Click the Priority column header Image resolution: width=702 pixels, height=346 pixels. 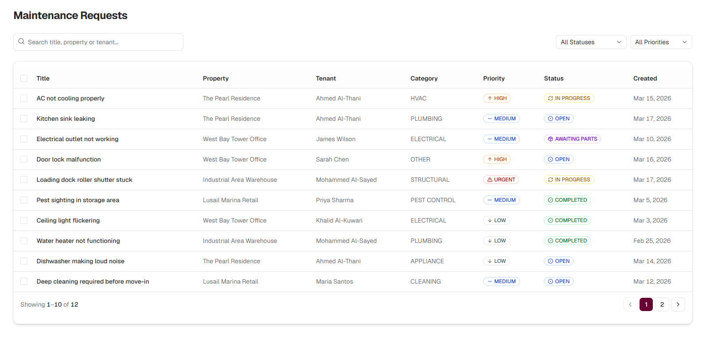(493, 78)
